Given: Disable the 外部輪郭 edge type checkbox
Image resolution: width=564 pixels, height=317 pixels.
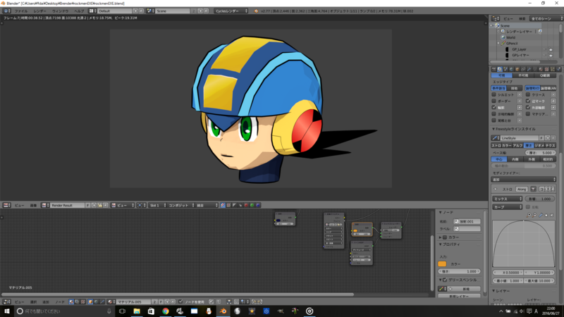Looking at the screenshot, I should coord(528,108).
